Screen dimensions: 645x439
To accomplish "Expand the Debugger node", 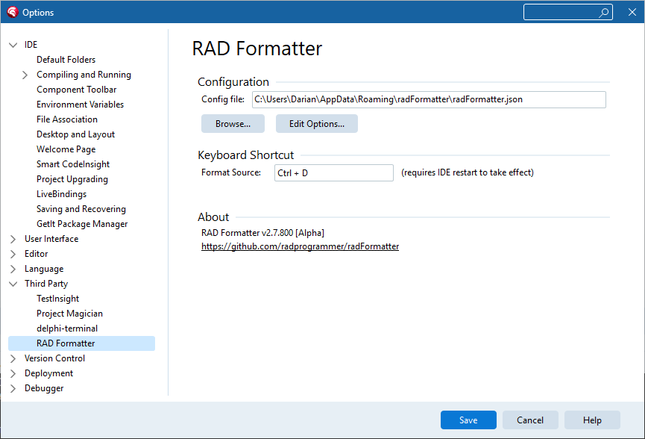I will tap(13, 388).
